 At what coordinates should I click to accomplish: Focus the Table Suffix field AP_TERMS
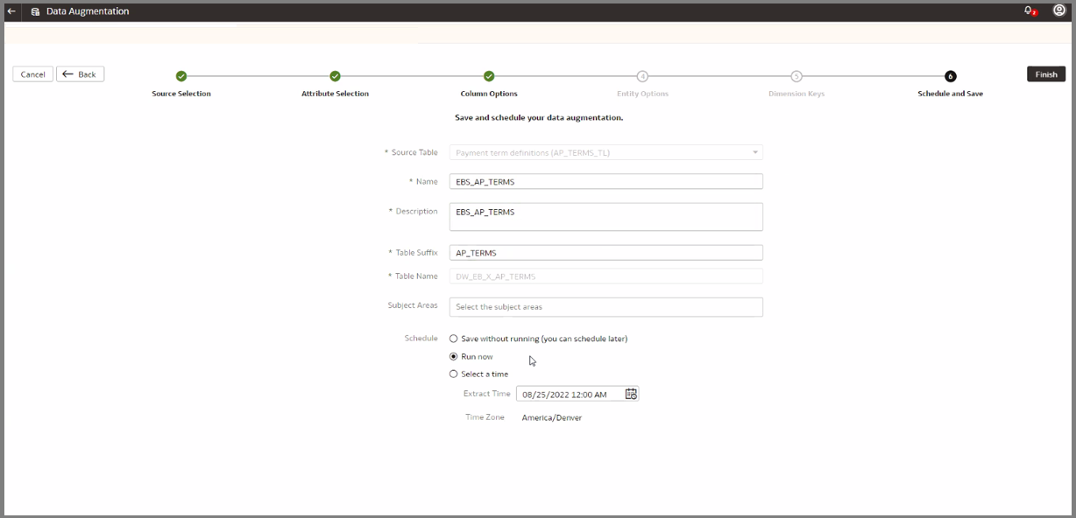(605, 253)
